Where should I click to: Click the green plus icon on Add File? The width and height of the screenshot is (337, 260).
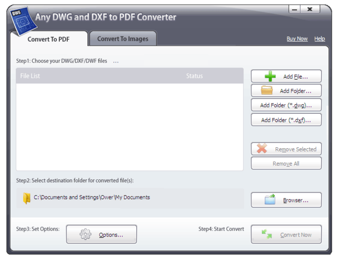pos(270,76)
